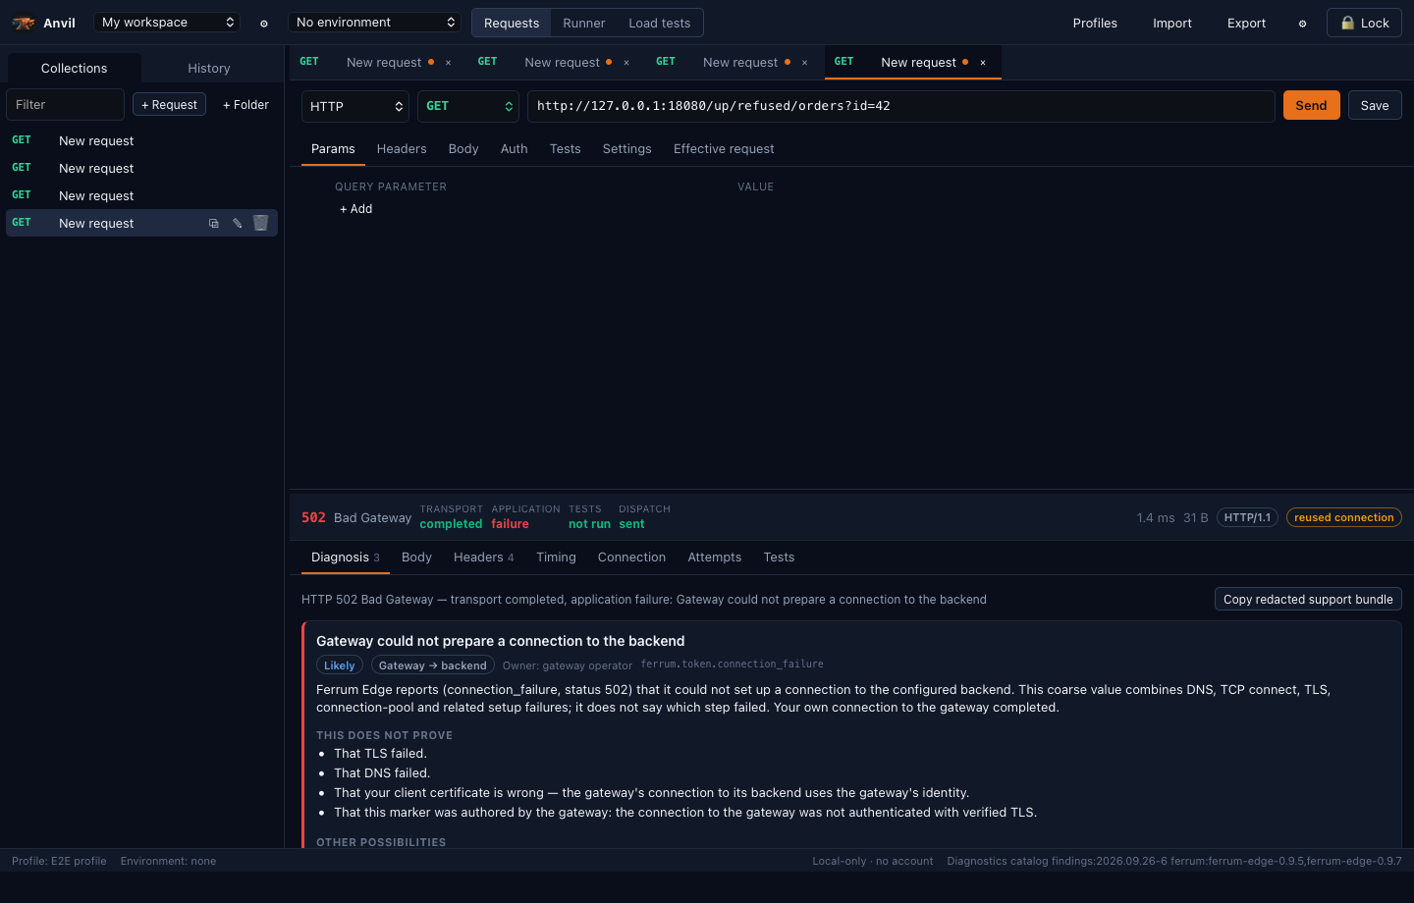This screenshot has height=903, width=1414.
Task: Click the HTTP/1.1 badge
Action: point(1247,517)
